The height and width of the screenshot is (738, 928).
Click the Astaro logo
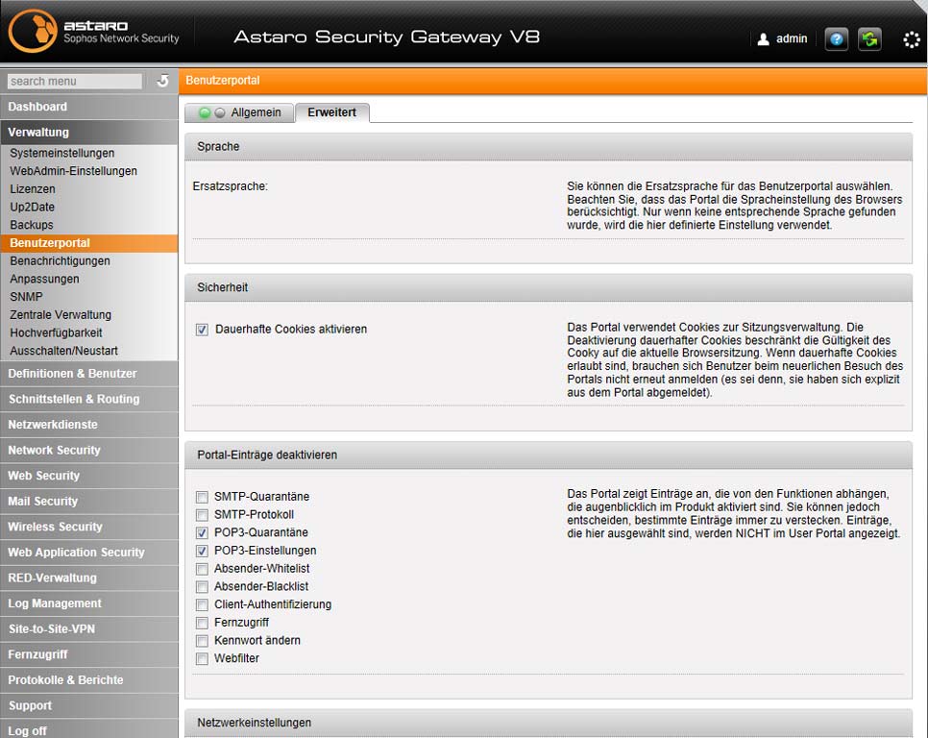click(32, 31)
